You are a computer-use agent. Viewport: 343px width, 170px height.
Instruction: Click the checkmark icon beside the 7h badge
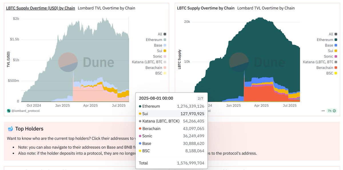334,111
